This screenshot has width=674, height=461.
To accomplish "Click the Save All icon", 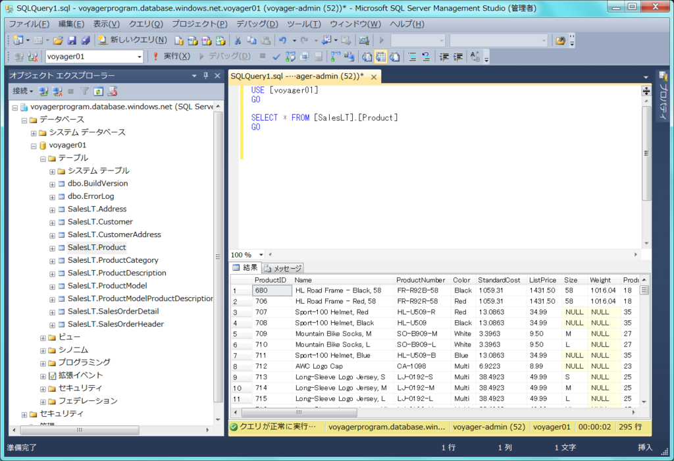I will [86, 40].
